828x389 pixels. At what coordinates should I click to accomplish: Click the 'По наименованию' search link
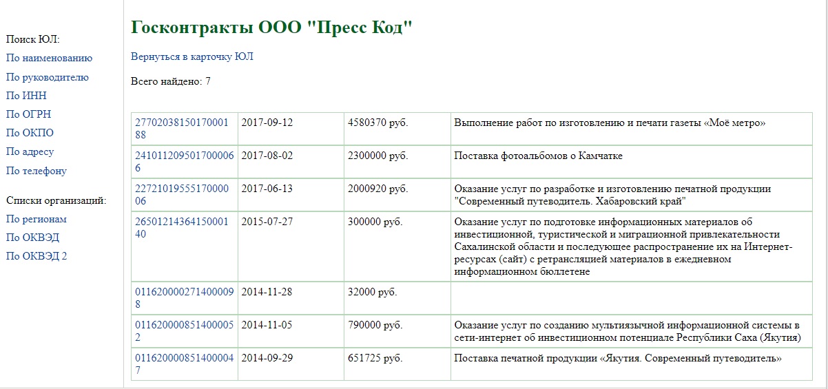tap(49, 59)
